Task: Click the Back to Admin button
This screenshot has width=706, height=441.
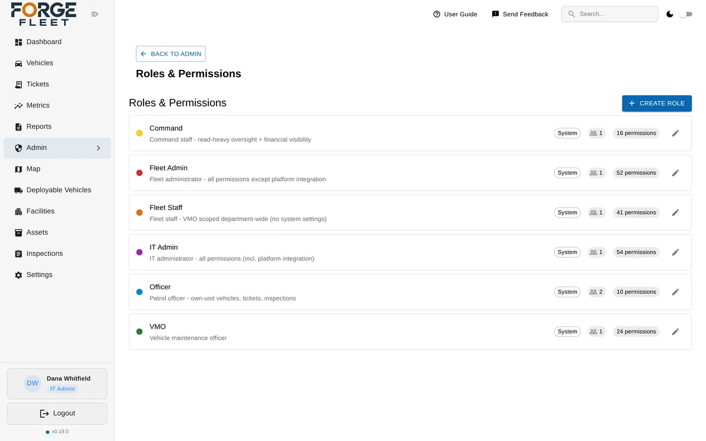Action: point(171,54)
